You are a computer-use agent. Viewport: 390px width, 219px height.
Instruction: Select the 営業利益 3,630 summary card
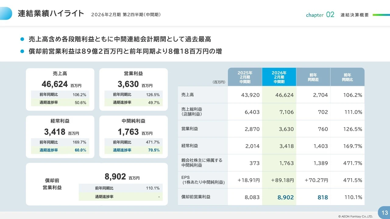pos(133,89)
